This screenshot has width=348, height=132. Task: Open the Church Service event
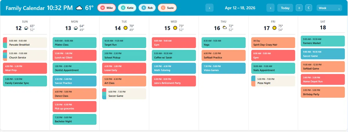25,55
